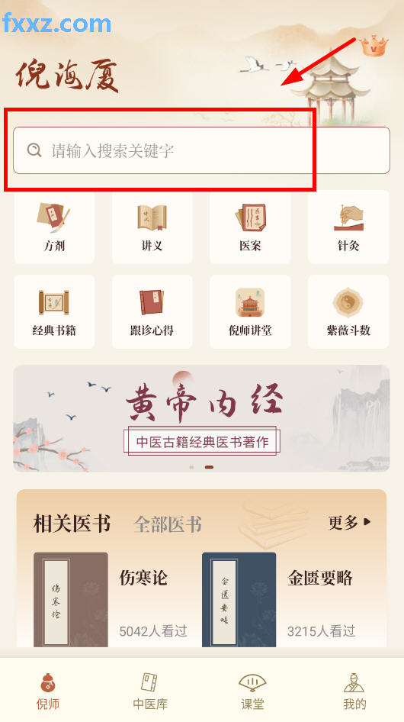The height and width of the screenshot is (722, 404).
Task: Tap the VIP crown icon
Action: 374,46
